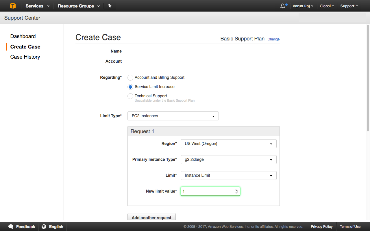Viewport: 370px width, 231px height.
Task: Open the Resource Groups menu
Action: click(x=79, y=6)
